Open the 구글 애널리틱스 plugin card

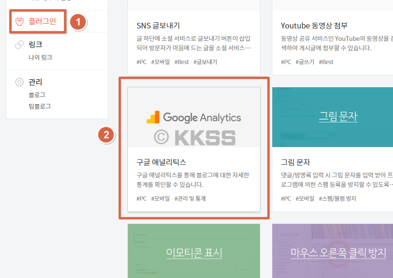pyautogui.click(x=194, y=148)
